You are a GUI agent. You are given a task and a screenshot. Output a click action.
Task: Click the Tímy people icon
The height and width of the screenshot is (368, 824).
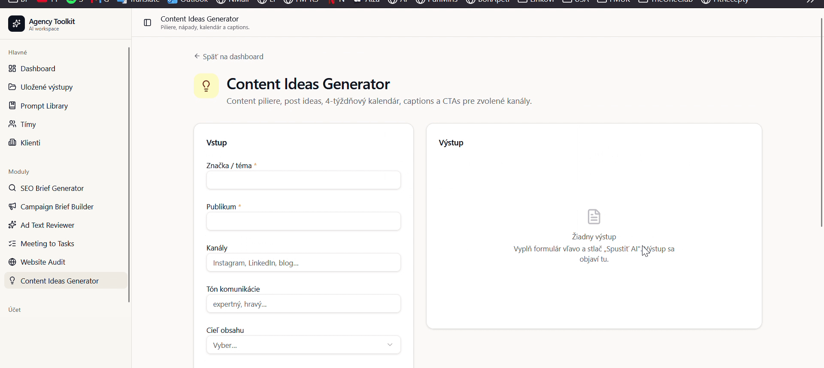pyautogui.click(x=12, y=124)
